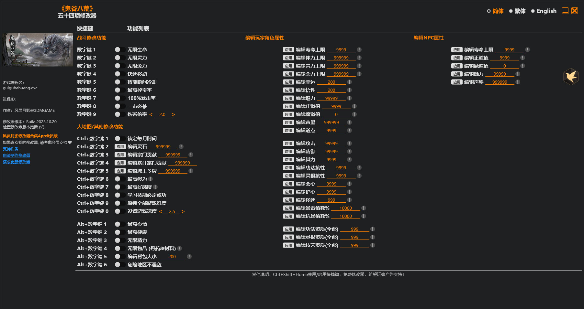Decrease 设置游戏速度 with left arrow
Viewport: 584px width, 309px height.
pos(161,212)
